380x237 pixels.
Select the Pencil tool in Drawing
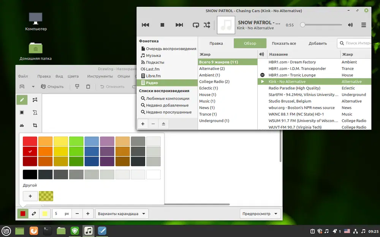click(x=22, y=100)
